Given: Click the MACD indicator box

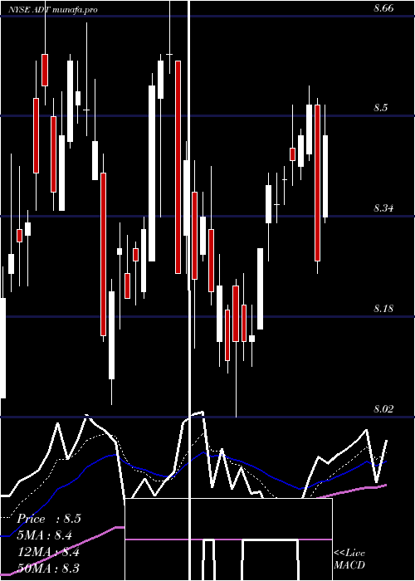Looking at the screenshot, I should pos(228,539).
